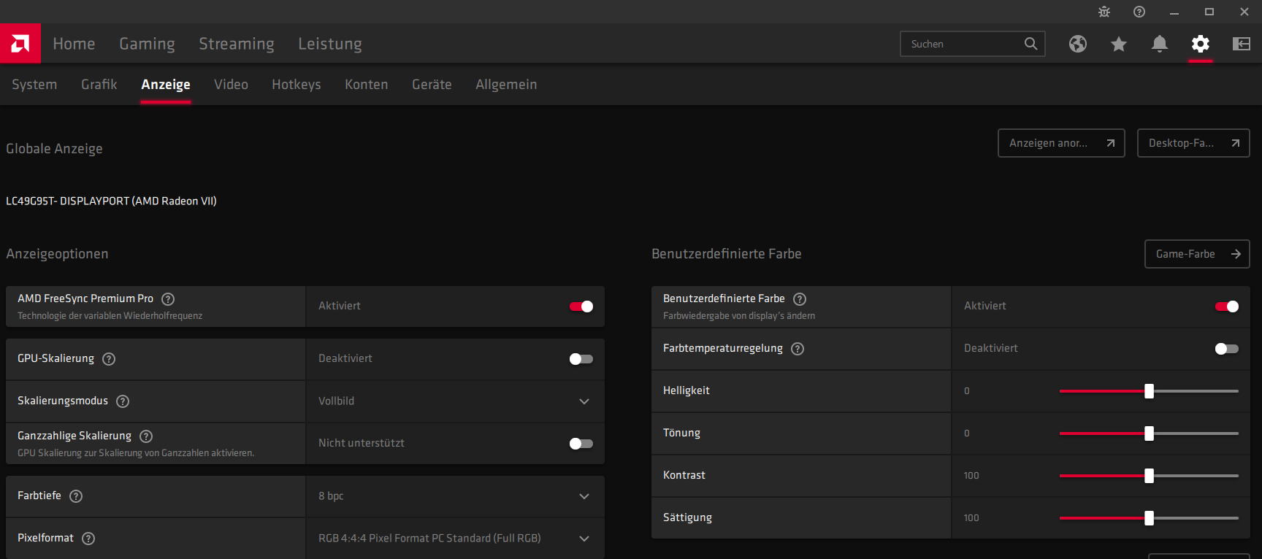This screenshot has width=1262, height=559.
Task: Minimize the window
Action: point(1174,12)
